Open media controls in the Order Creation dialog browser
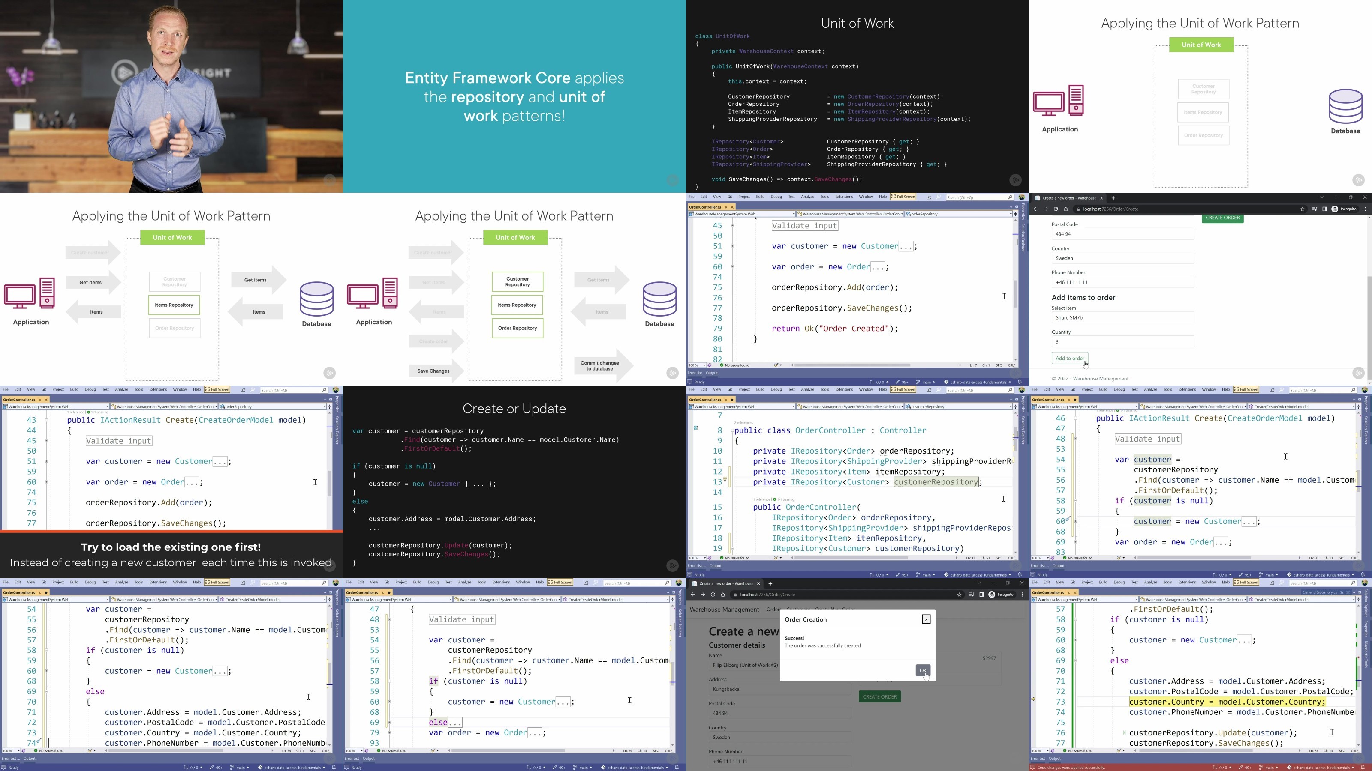 (x=972, y=595)
